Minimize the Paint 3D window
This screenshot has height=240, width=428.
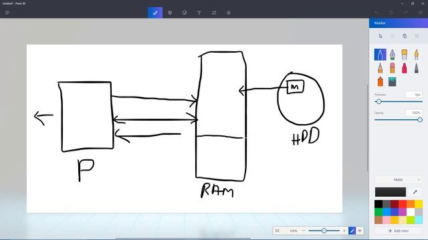pos(403,3)
